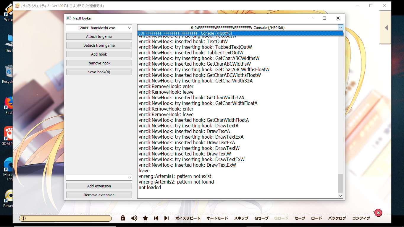This screenshot has height=227, width=404.
Task: Click scrollbar down arrow in console output
Action: pyautogui.click(x=340, y=196)
